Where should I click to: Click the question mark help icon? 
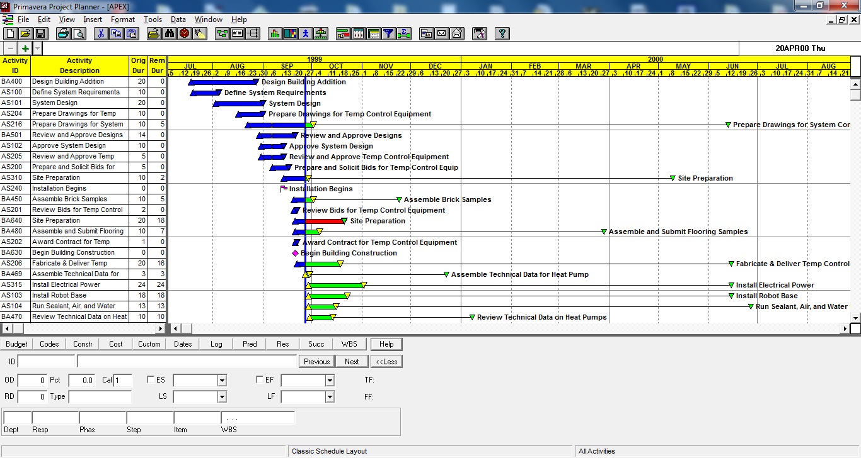502,34
